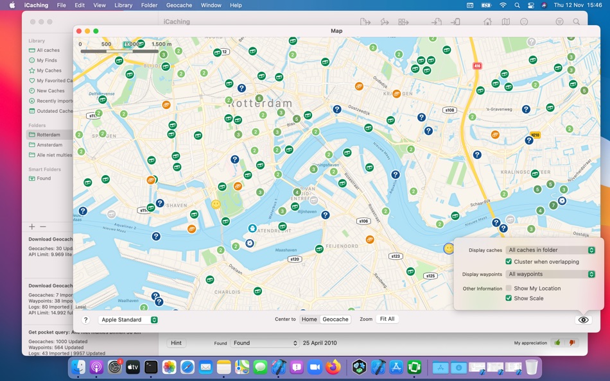Open the All waypoints dropdown

coord(551,274)
